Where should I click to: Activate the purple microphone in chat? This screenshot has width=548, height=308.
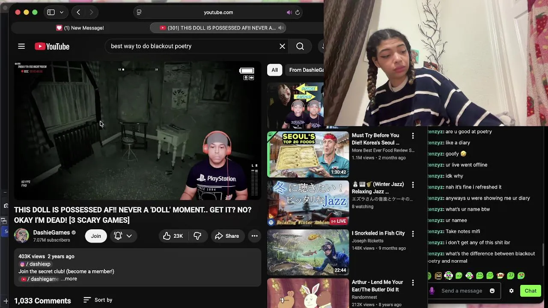coord(432,291)
